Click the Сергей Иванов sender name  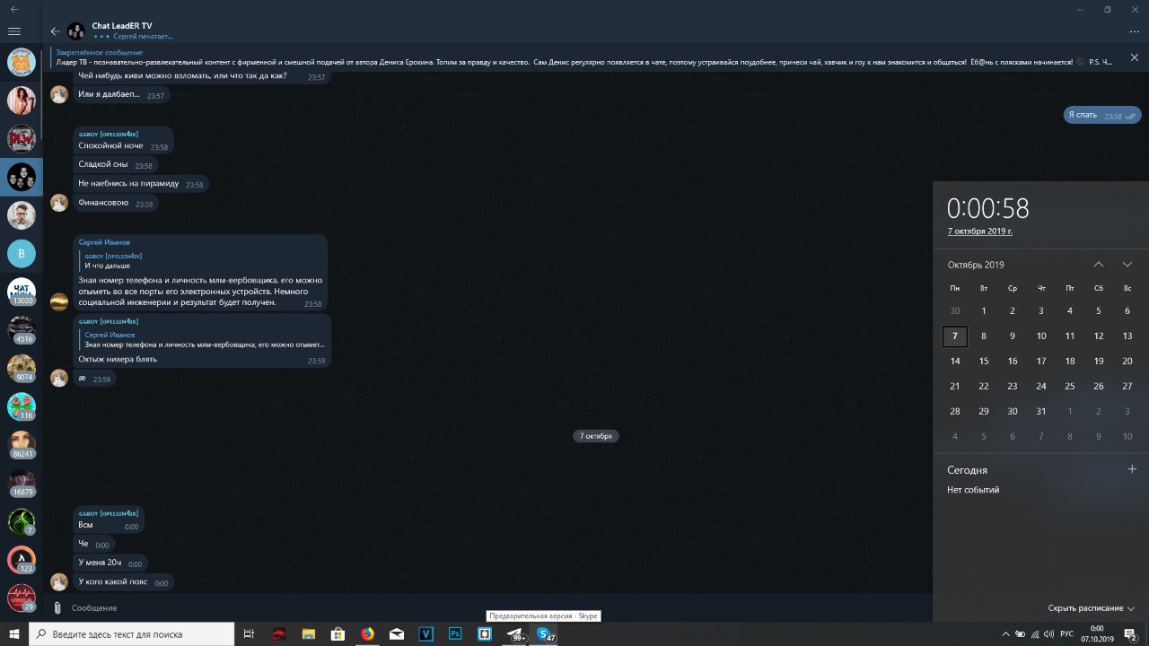click(104, 242)
